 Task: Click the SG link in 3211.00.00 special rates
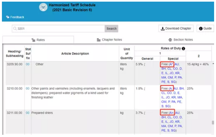click(173, 130)
